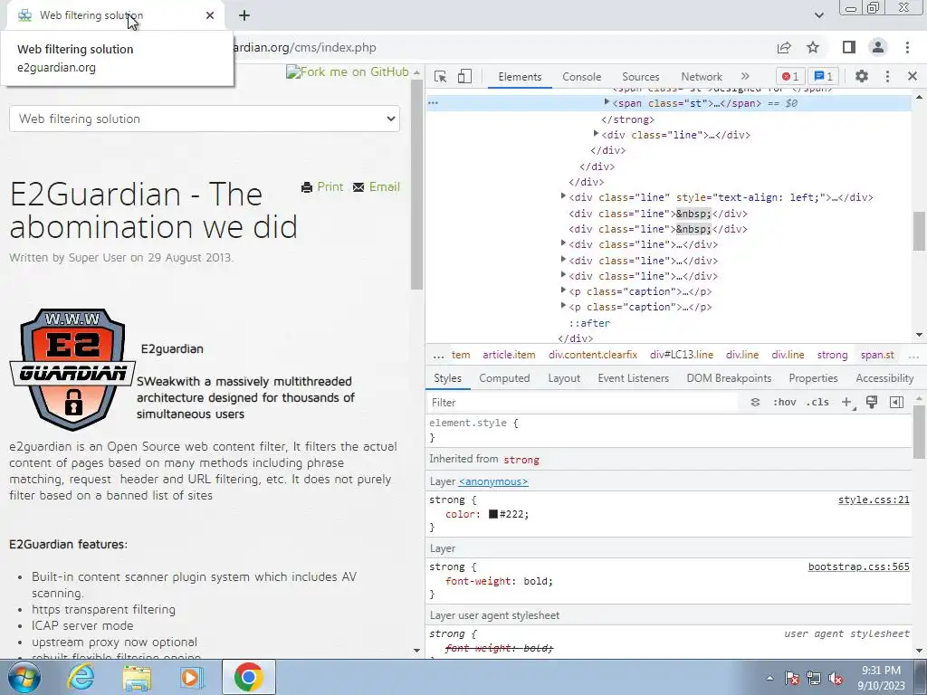Select the span.st breadcrumb item

tap(877, 355)
